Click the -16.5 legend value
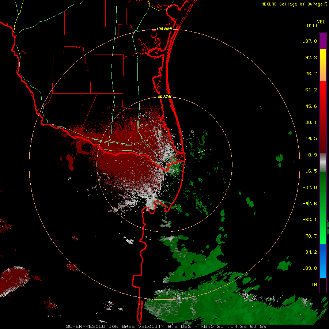This screenshot has width=329, height=329. tap(310, 171)
